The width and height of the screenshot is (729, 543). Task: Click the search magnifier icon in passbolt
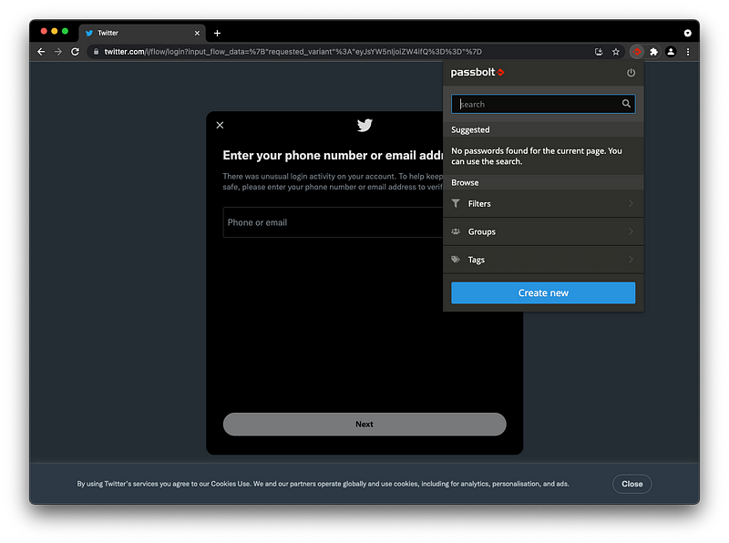(x=626, y=104)
